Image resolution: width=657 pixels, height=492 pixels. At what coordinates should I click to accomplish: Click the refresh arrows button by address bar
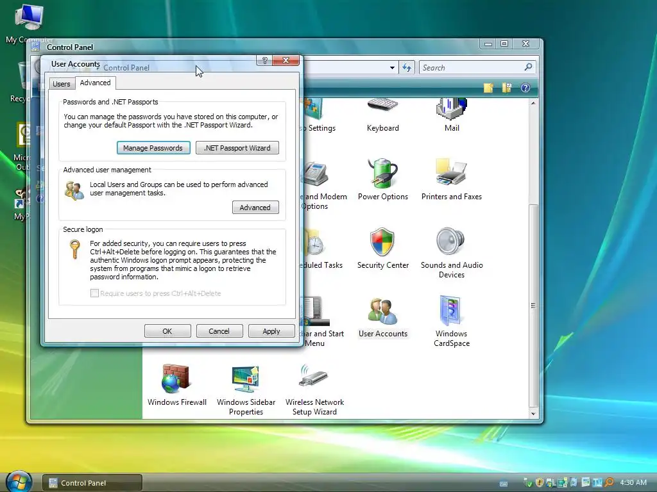click(x=406, y=67)
